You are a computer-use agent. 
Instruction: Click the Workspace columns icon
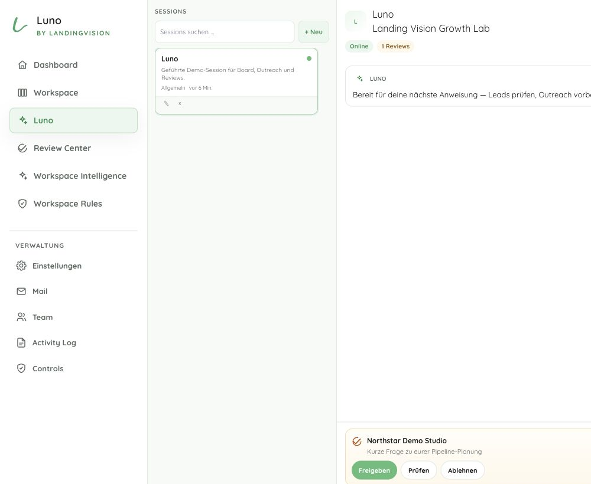coord(22,93)
